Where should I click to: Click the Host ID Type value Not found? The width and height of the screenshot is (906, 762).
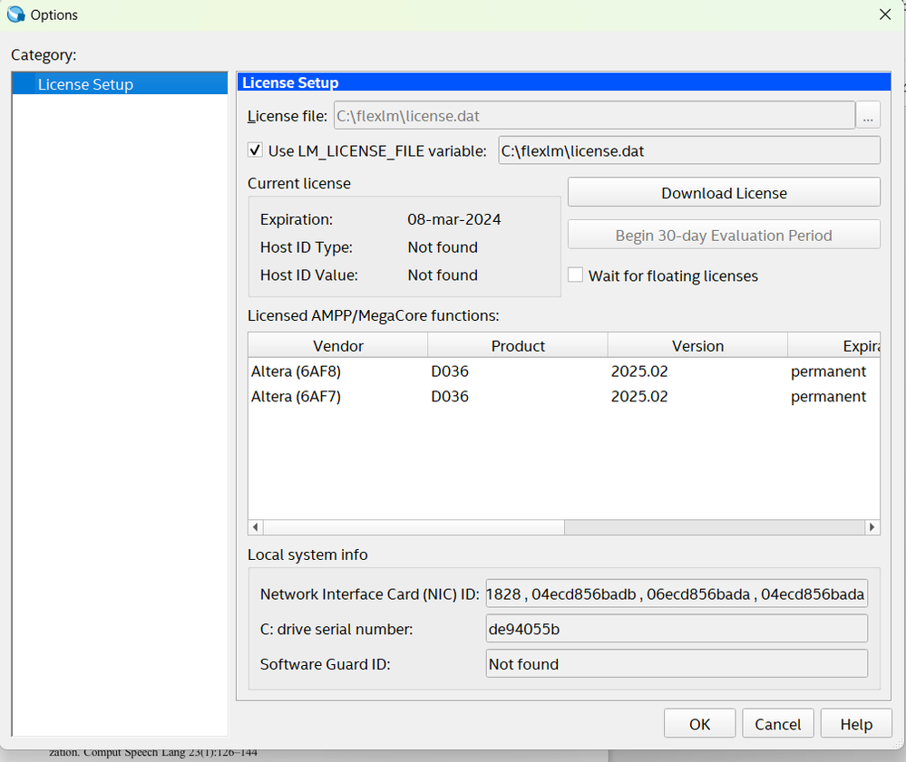point(443,247)
